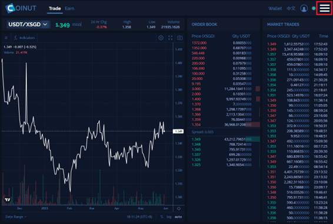
Task: Open the Date Range dropdown
Action: (16, 217)
